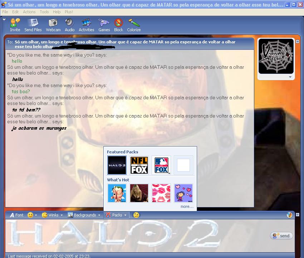Choose the winking baby cupid pack

pos(117,193)
